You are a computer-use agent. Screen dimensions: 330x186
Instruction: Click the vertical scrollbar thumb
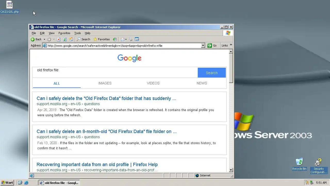pyautogui.click(x=231, y=68)
